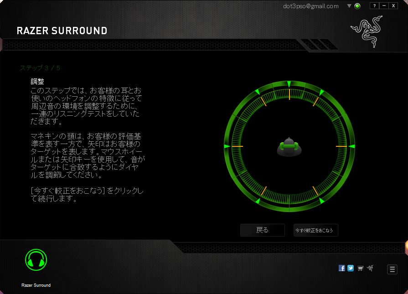
Task: Click the left green arrow on the dial
Action: (x=227, y=146)
